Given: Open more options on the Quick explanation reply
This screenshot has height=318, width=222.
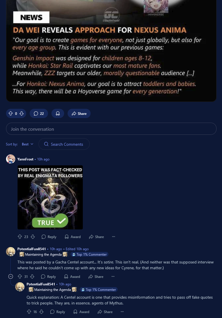Looking at the screenshot, I should 122,312.
